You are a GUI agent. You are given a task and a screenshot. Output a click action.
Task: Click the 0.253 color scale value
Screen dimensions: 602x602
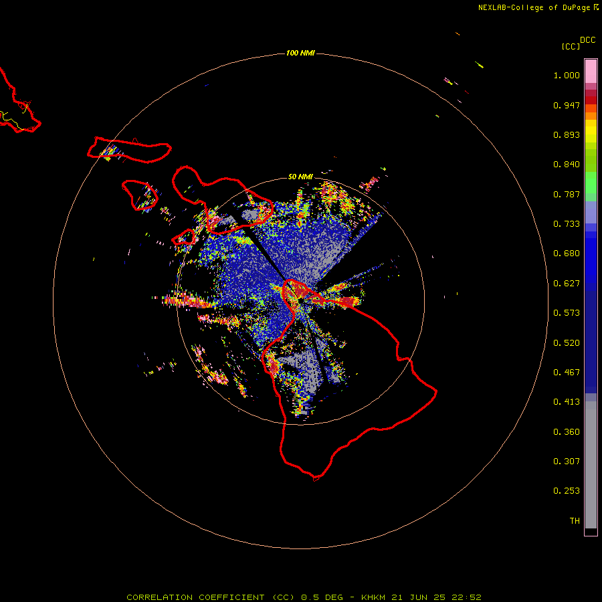(567, 491)
